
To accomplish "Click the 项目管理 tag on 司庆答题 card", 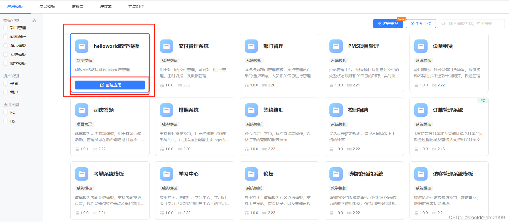I will (x=85, y=124).
